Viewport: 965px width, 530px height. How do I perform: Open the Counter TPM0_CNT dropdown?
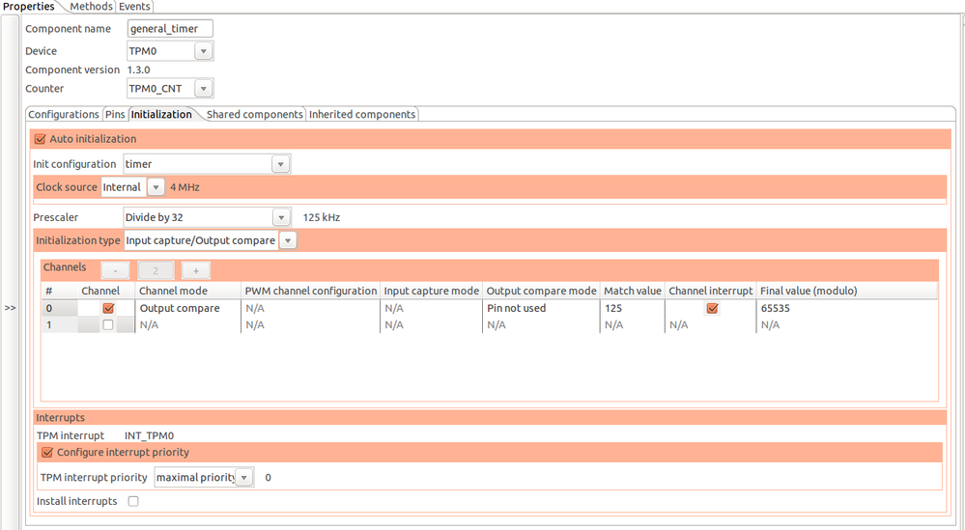coord(203,89)
